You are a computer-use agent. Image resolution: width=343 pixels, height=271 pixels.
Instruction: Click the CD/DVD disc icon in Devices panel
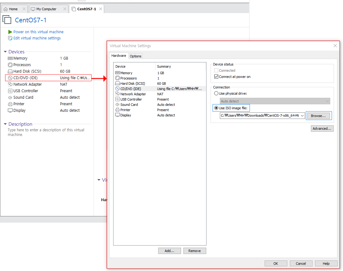(x=10, y=78)
